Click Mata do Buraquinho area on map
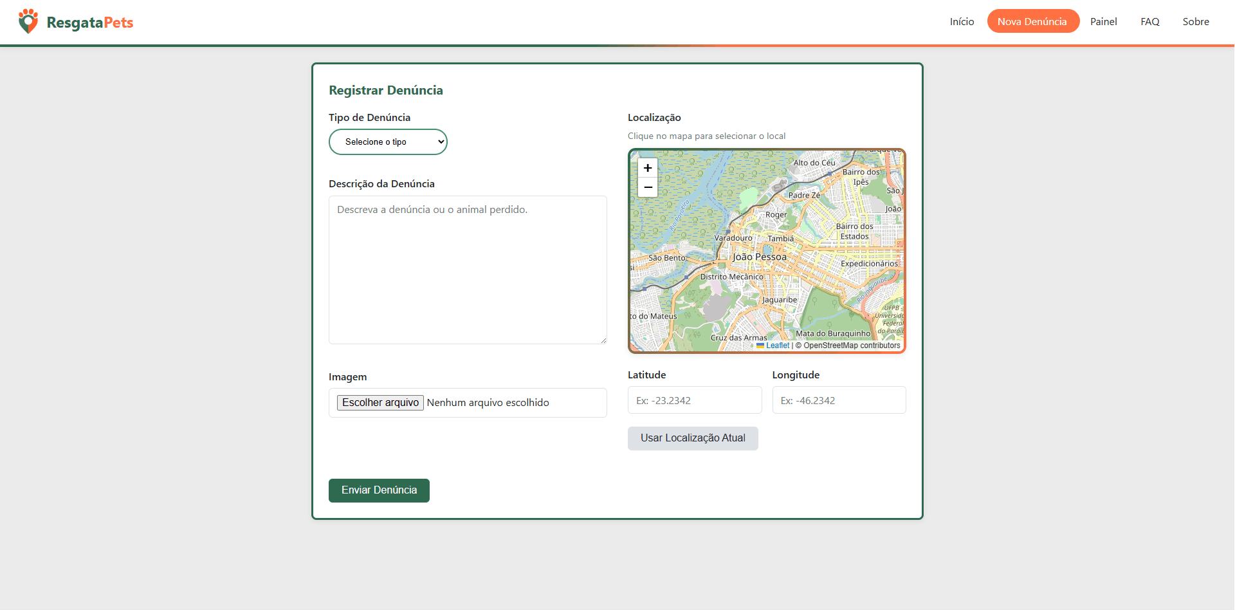 [x=833, y=333]
